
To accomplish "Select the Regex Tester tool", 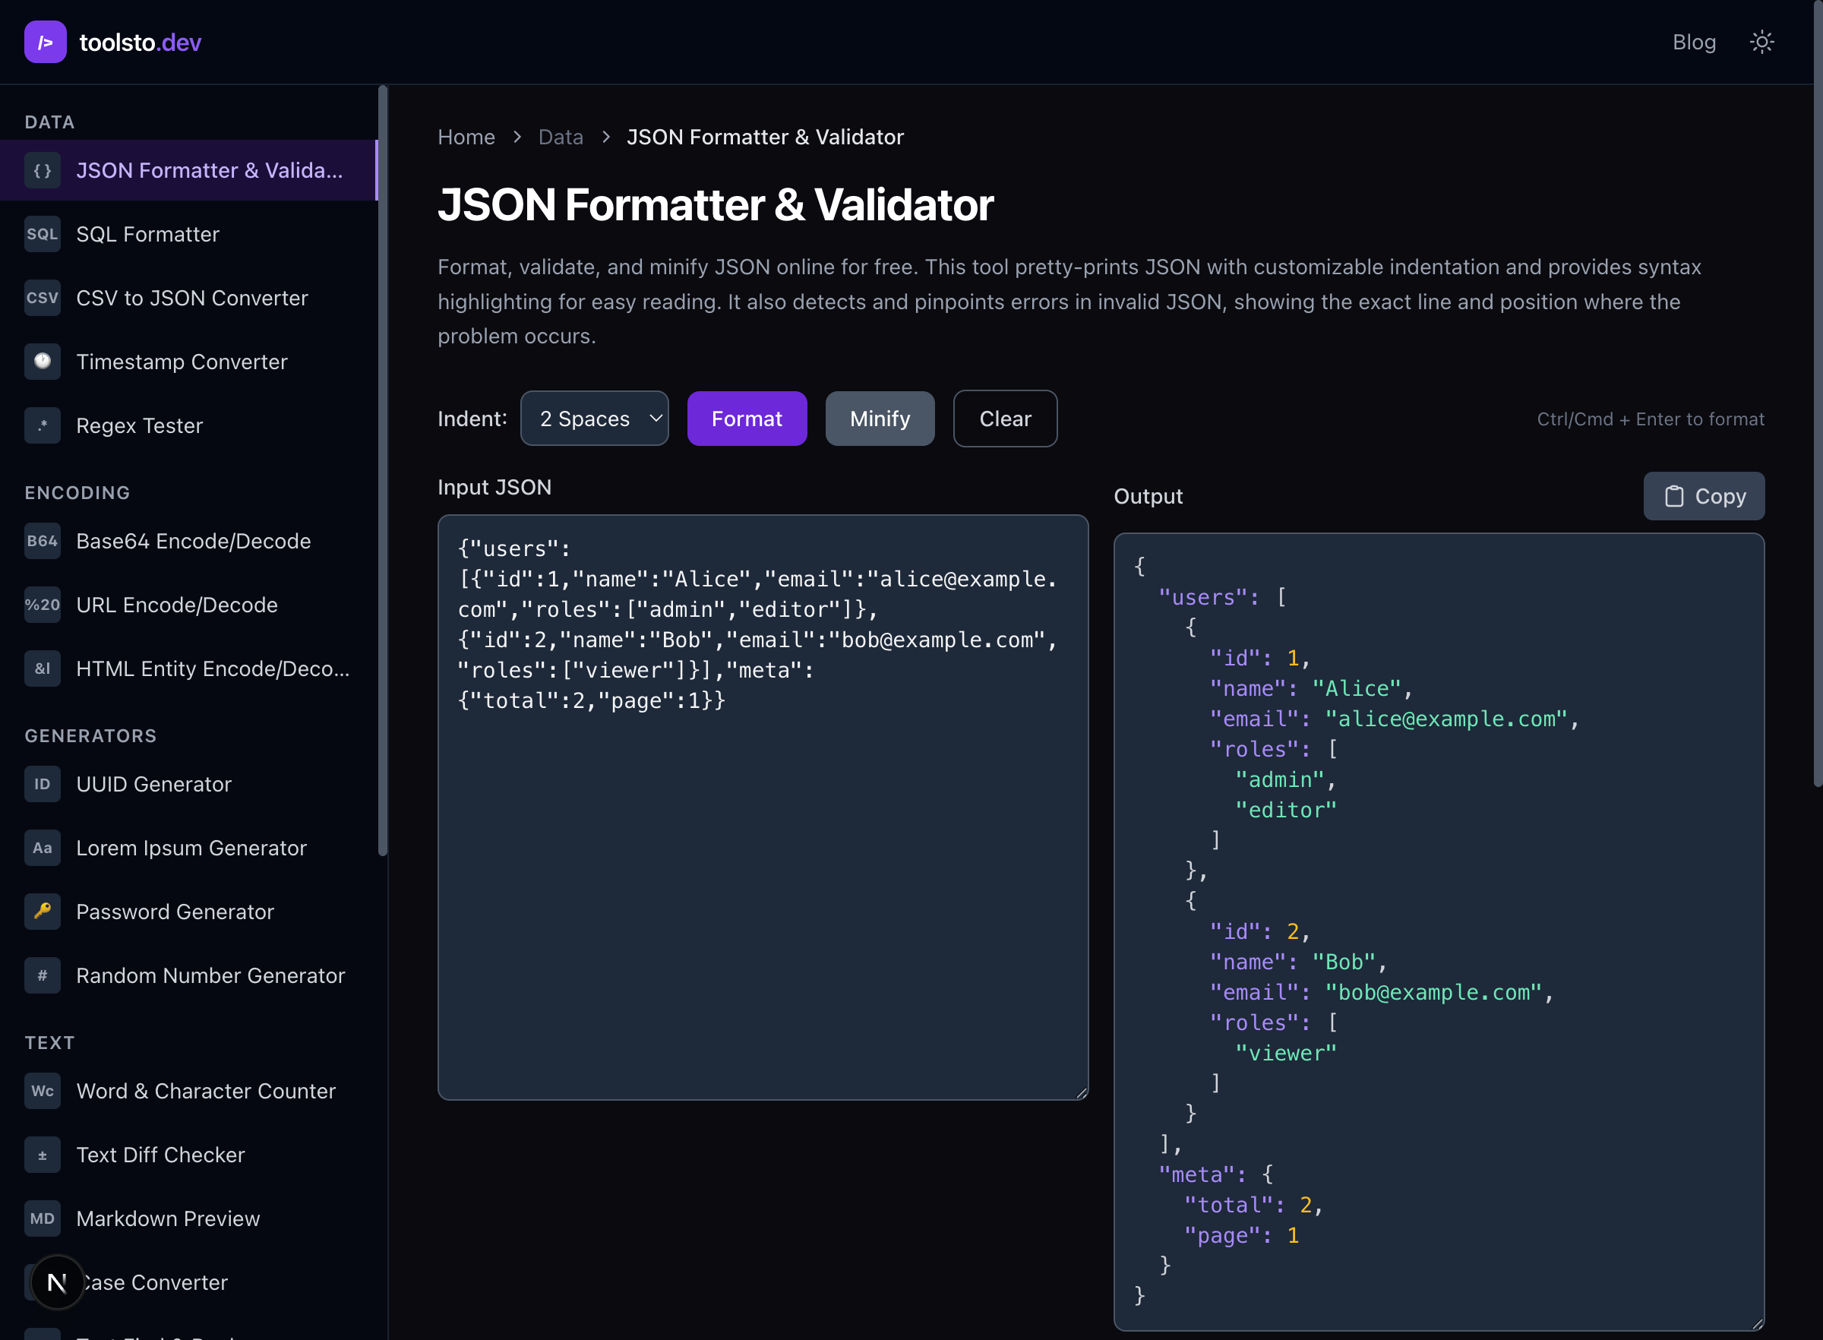I will (x=140, y=425).
